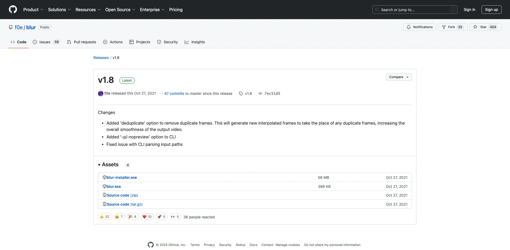Click zip file icon beside Source code (zip)

[x=105, y=195]
